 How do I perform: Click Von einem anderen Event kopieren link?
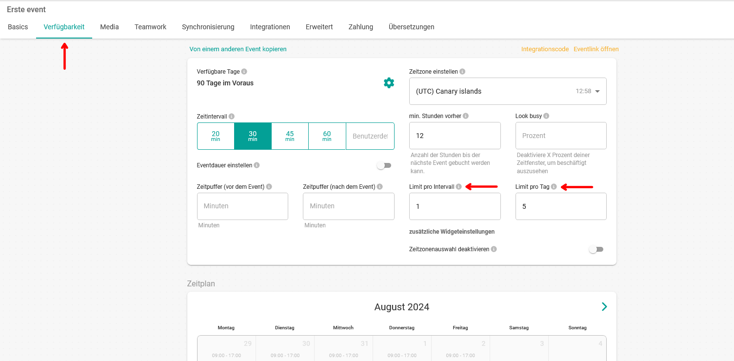(x=238, y=49)
